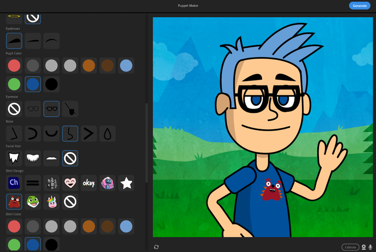Remove eyewear with the none option
The width and height of the screenshot is (376, 252).
coord(14,109)
